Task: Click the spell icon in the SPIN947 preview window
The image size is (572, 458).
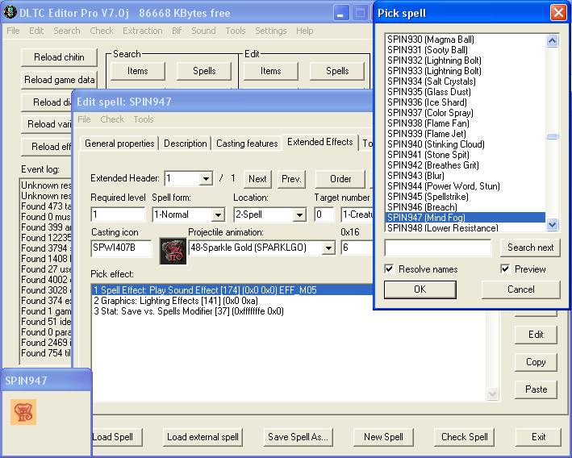Action: [x=23, y=412]
